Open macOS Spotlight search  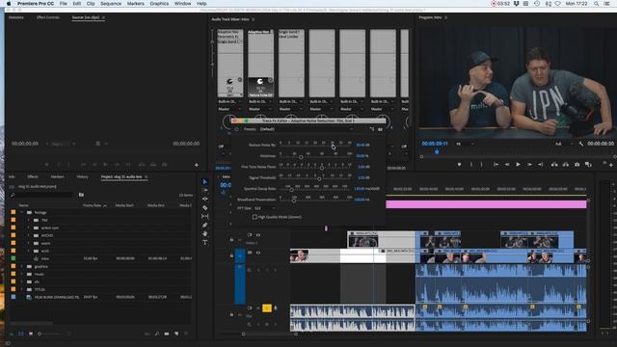[596, 4]
